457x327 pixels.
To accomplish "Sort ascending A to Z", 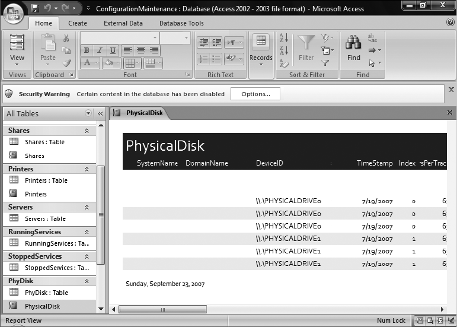I will pyautogui.click(x=284, y=38).
